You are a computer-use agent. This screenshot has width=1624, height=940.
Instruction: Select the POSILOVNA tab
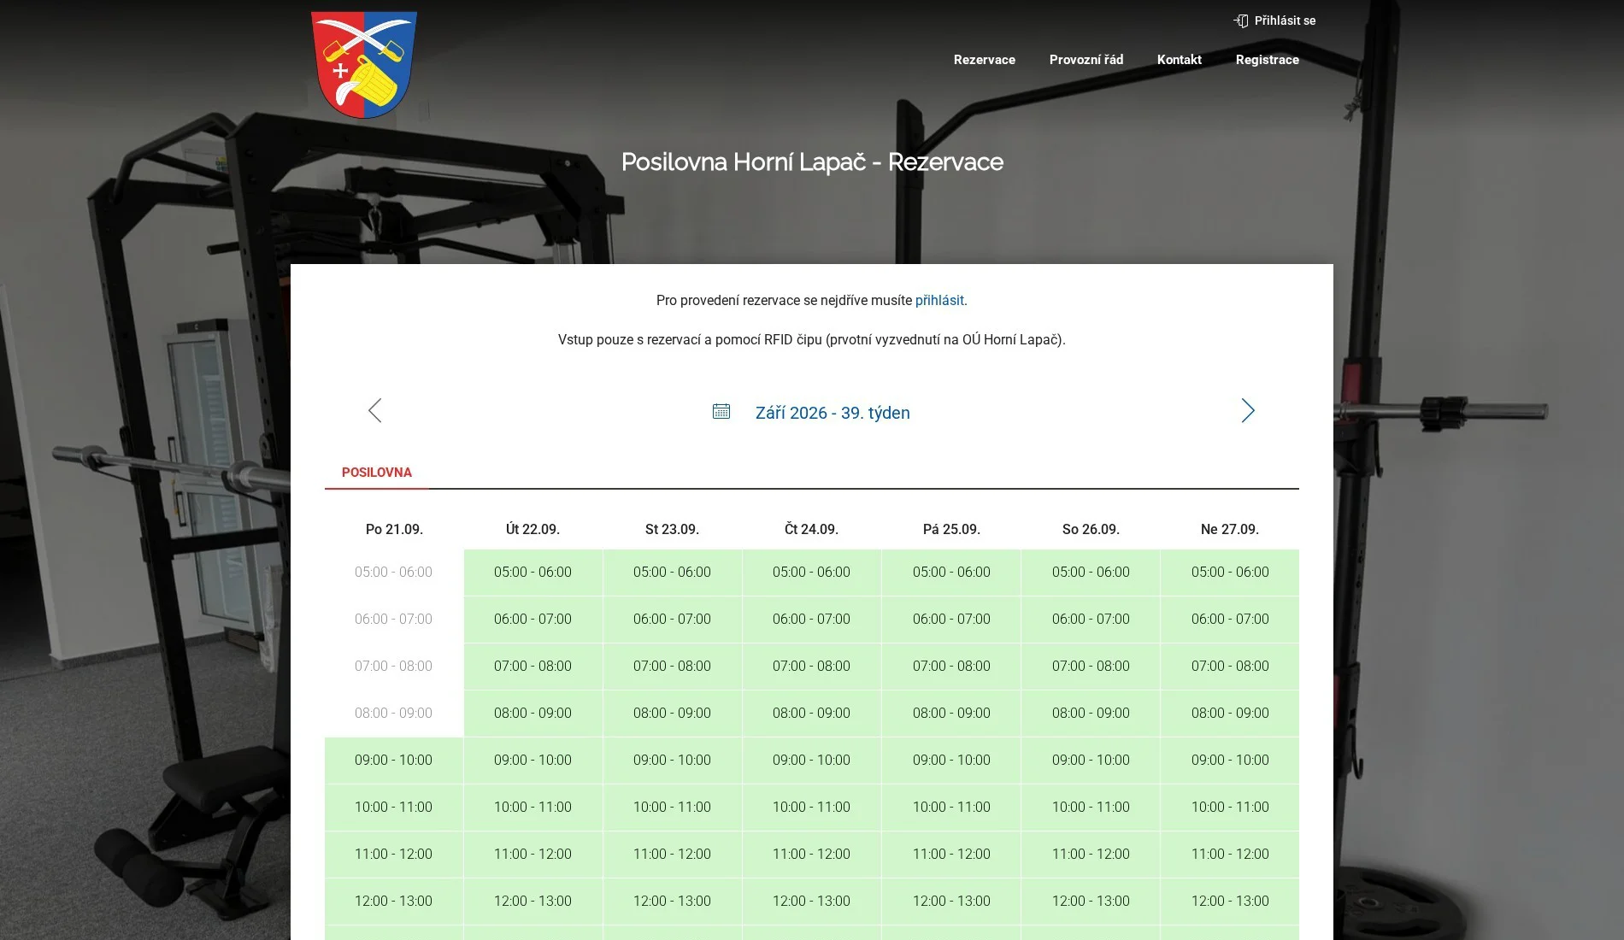pyautogui.click(x=377, y=473)
